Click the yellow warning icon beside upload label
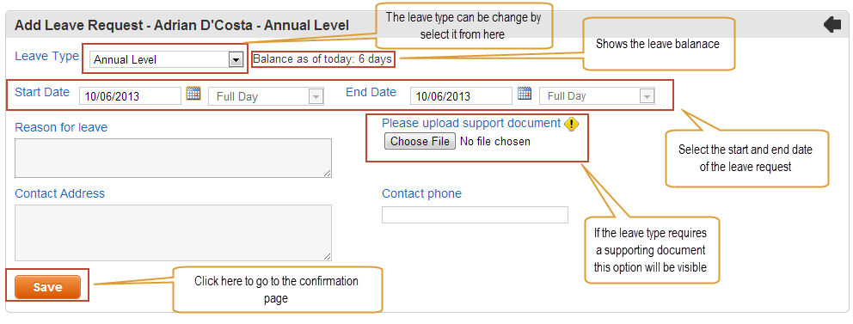Viewport: 853px width, 324px height. pos(571,125)
